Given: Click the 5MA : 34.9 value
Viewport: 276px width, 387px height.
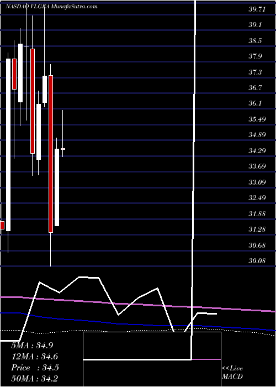Looking at the screenshot, I should (x=32, y=345).
